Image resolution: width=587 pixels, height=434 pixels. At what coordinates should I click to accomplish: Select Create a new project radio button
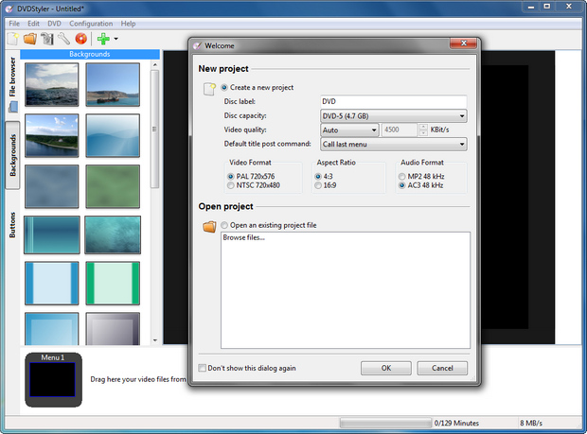(223, 88)
